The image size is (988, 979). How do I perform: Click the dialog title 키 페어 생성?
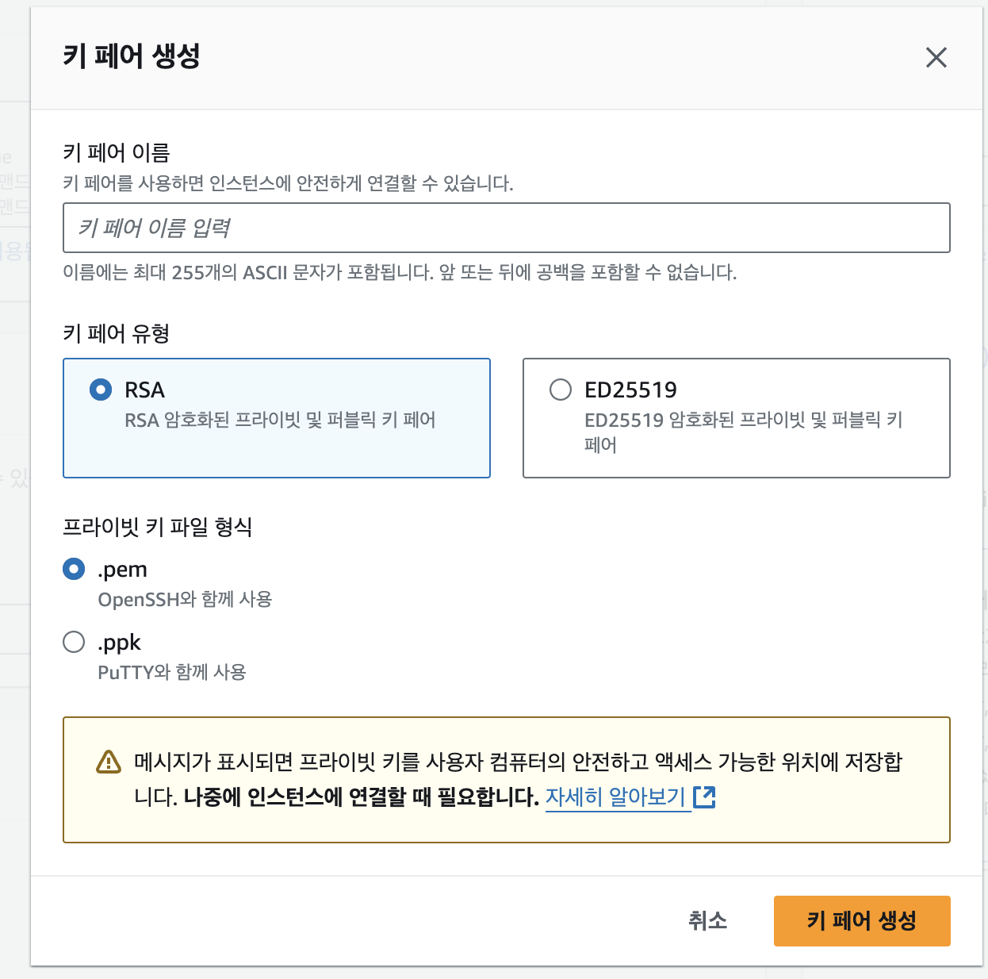132,57
